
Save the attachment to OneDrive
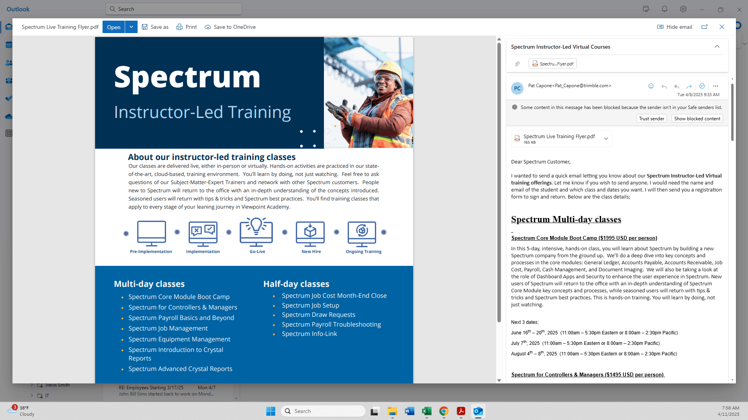coord(230,27)
